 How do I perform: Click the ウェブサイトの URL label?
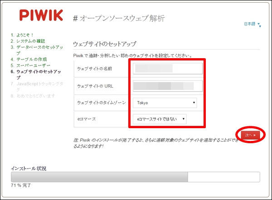point(95,86)
